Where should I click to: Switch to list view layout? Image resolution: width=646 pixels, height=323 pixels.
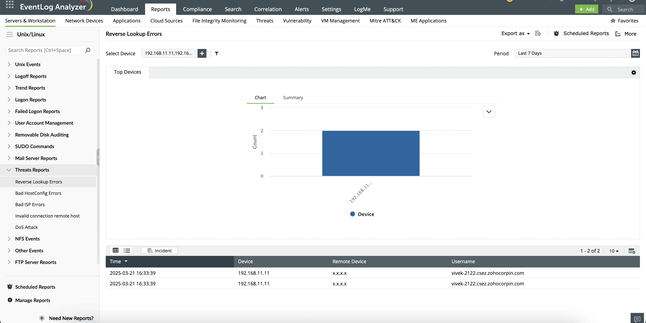(x=127, y=251)
